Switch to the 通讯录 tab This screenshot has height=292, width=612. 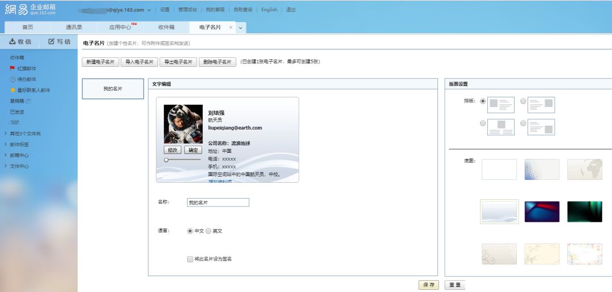pyautogui.click(x=74, y=27)
